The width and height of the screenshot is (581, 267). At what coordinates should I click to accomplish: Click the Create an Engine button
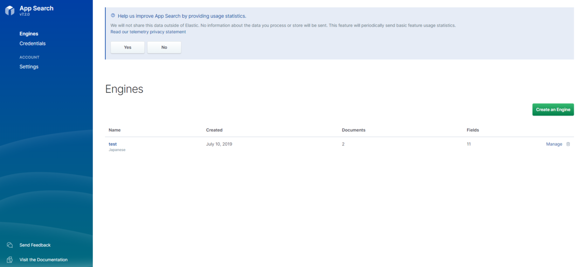(553, 110)
